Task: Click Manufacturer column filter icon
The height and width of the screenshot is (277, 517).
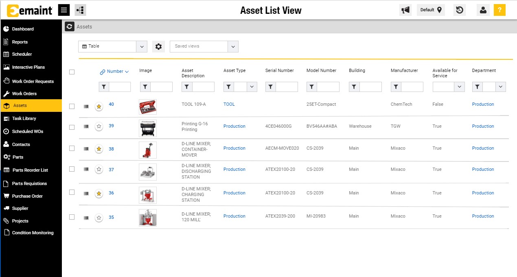Action: pyautogui.click(x=396, y=87)
